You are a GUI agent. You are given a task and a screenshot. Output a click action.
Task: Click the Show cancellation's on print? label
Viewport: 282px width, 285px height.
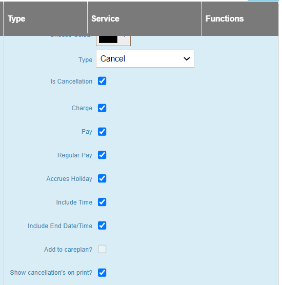[51, 273]
